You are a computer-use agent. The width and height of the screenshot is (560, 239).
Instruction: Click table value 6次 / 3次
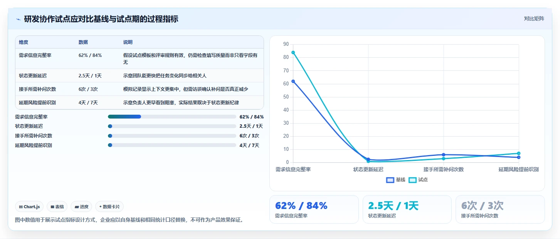88,89
